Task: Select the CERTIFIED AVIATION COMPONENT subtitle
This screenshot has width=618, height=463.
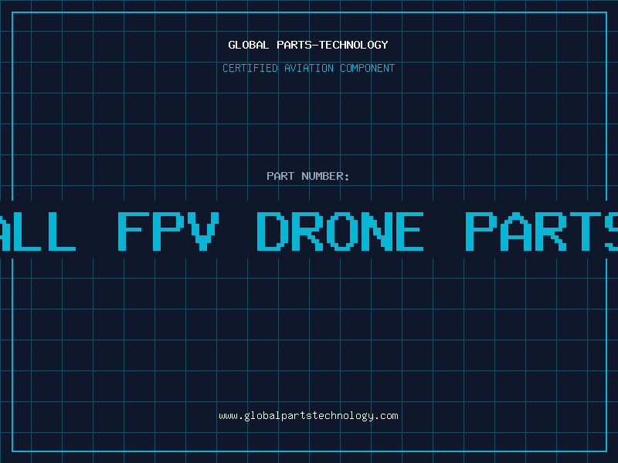Action: [308, 68]
